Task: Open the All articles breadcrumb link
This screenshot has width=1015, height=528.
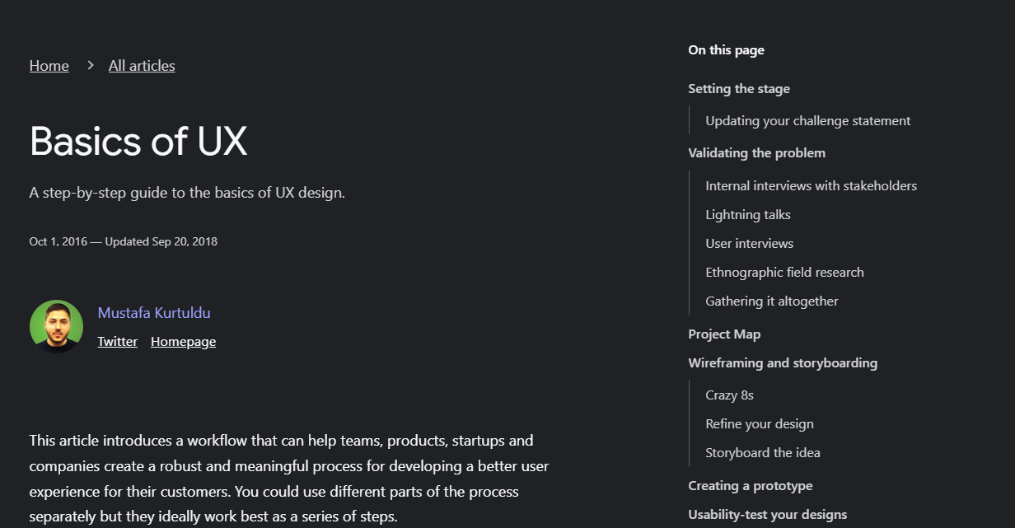Action: coord(141,65)
